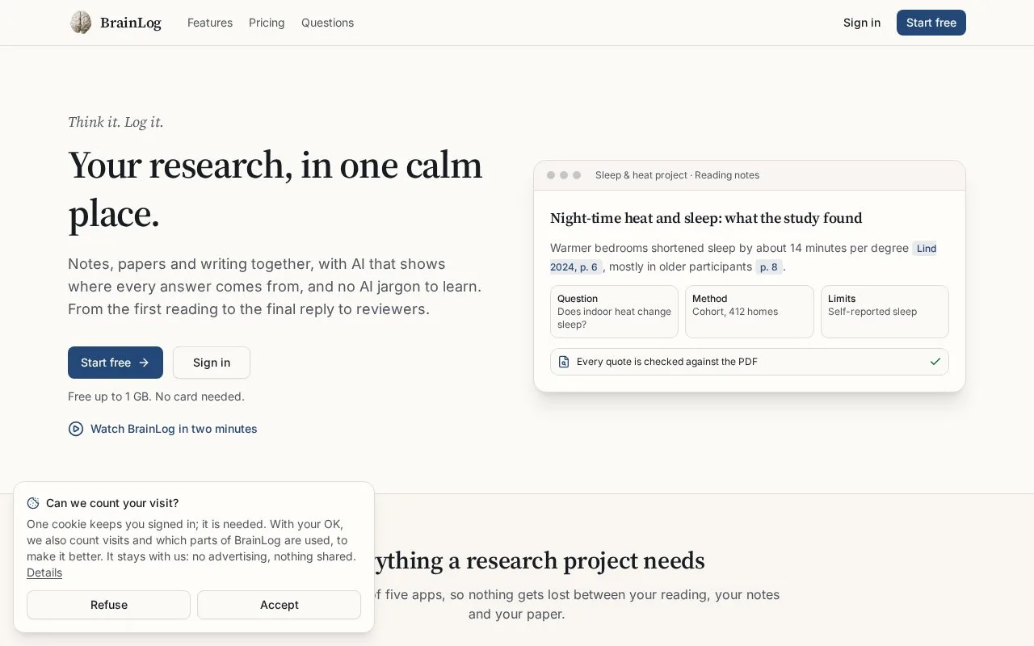This screenshot has height=646, width=1034.
Task: Click the 'Think it. Log it.' tagline
Action: [116, 122]
